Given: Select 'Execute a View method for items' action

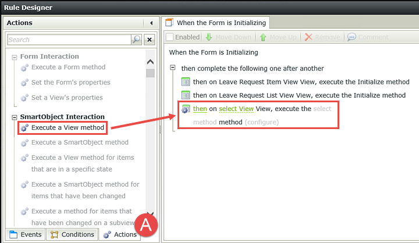Looking at the screenshot, I should click(x=83, y=163).
